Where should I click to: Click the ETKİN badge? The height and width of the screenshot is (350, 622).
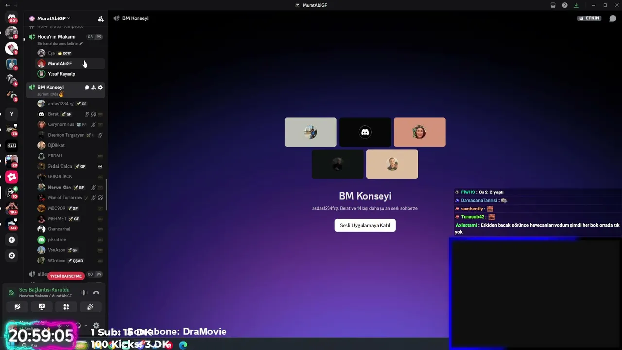point(589,18)
